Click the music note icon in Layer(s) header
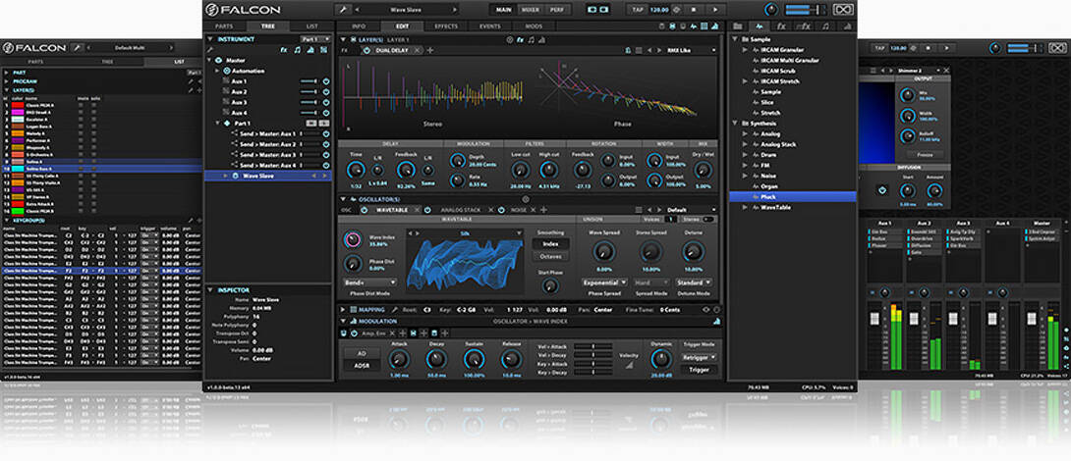Image resolution: width=1071 pixels, height=461 pixels. (531, 39)
